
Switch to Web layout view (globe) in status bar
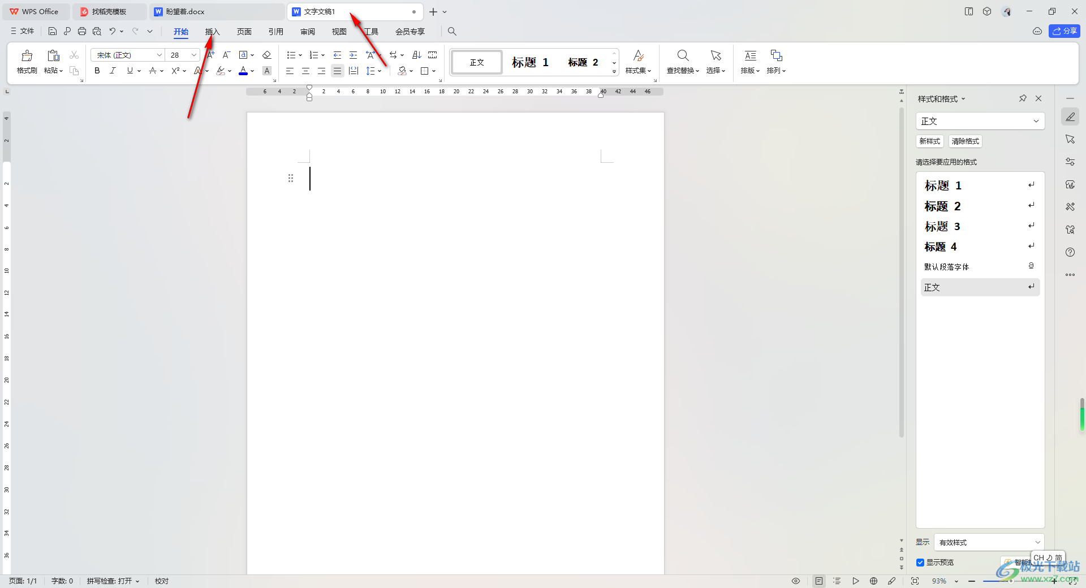click(x=874, y=581)
